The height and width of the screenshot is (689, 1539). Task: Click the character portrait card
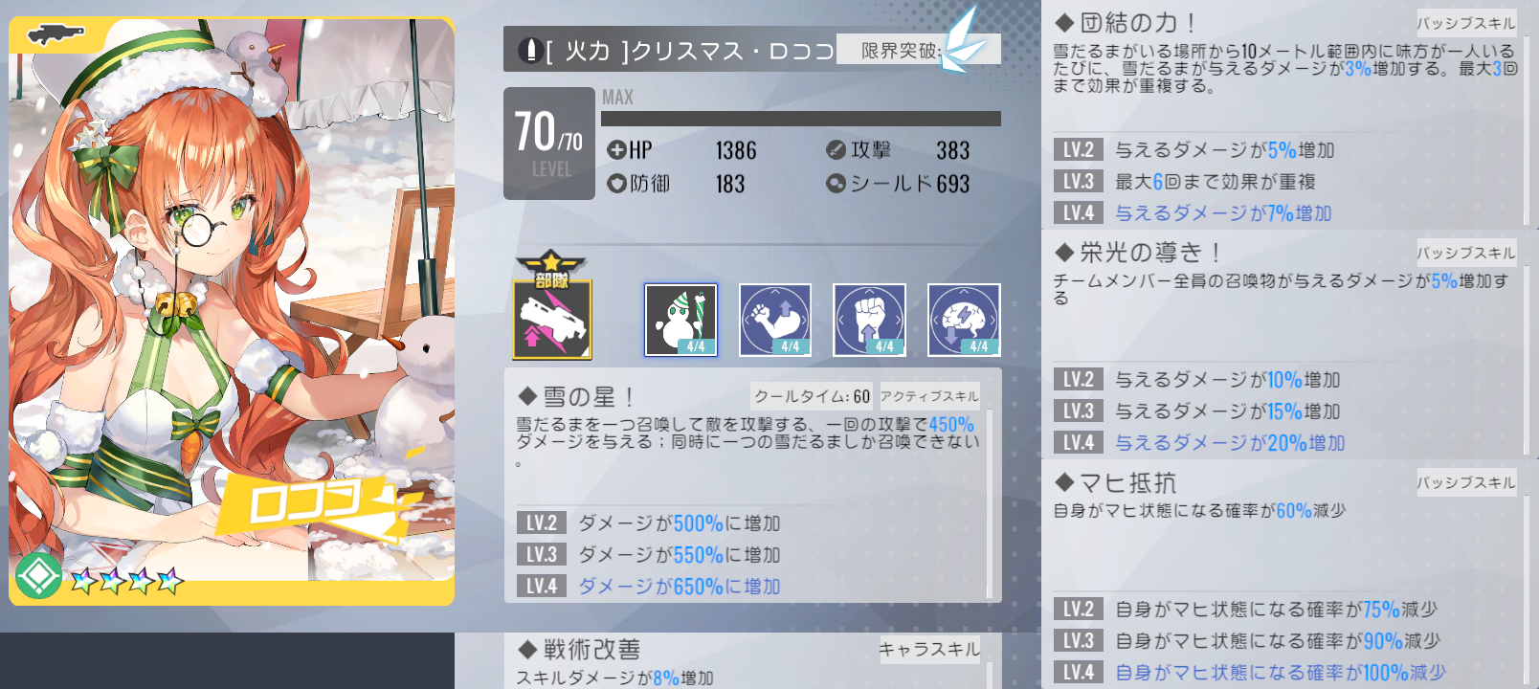pos(232,311)
